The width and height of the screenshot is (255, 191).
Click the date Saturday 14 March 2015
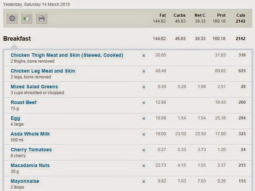(47, 4)
